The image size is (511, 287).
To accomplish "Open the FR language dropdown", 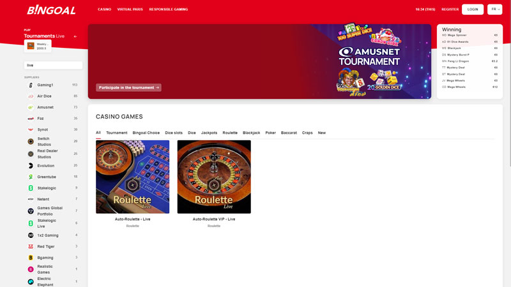I will (494, 10).
